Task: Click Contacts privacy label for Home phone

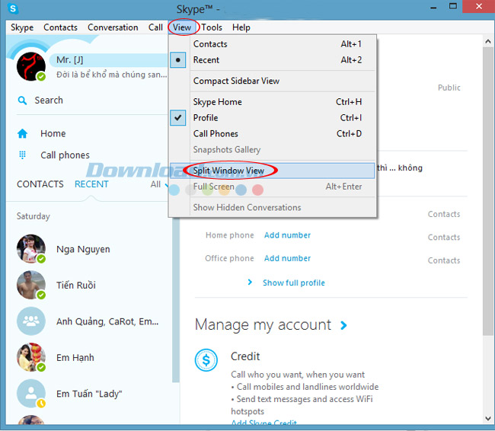Action: click(x=444, y=237)
